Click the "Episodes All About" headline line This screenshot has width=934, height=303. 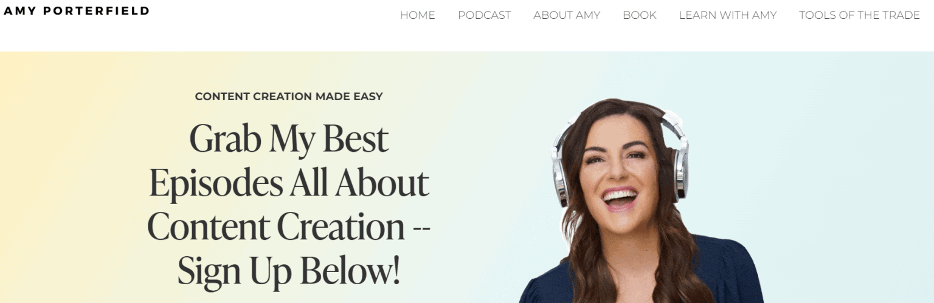coord(289,183)
